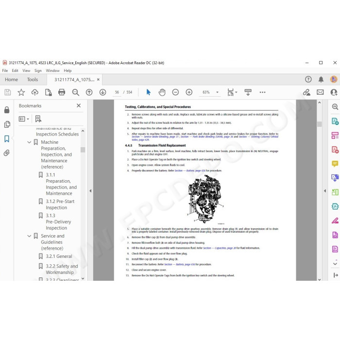Collapse the left navigation pane arrow

90,191
